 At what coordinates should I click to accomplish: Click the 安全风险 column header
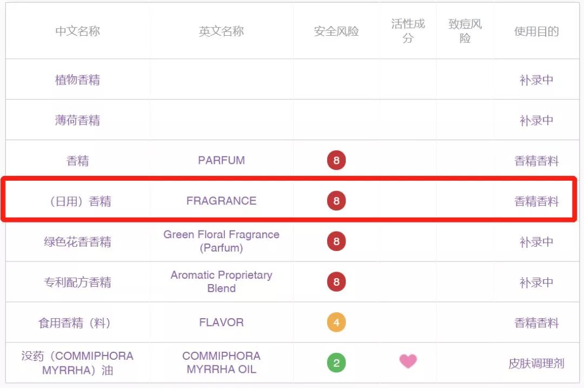point(336,31)
